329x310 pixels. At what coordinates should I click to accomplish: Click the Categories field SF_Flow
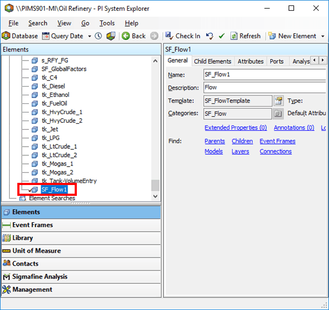pos(238,114)
